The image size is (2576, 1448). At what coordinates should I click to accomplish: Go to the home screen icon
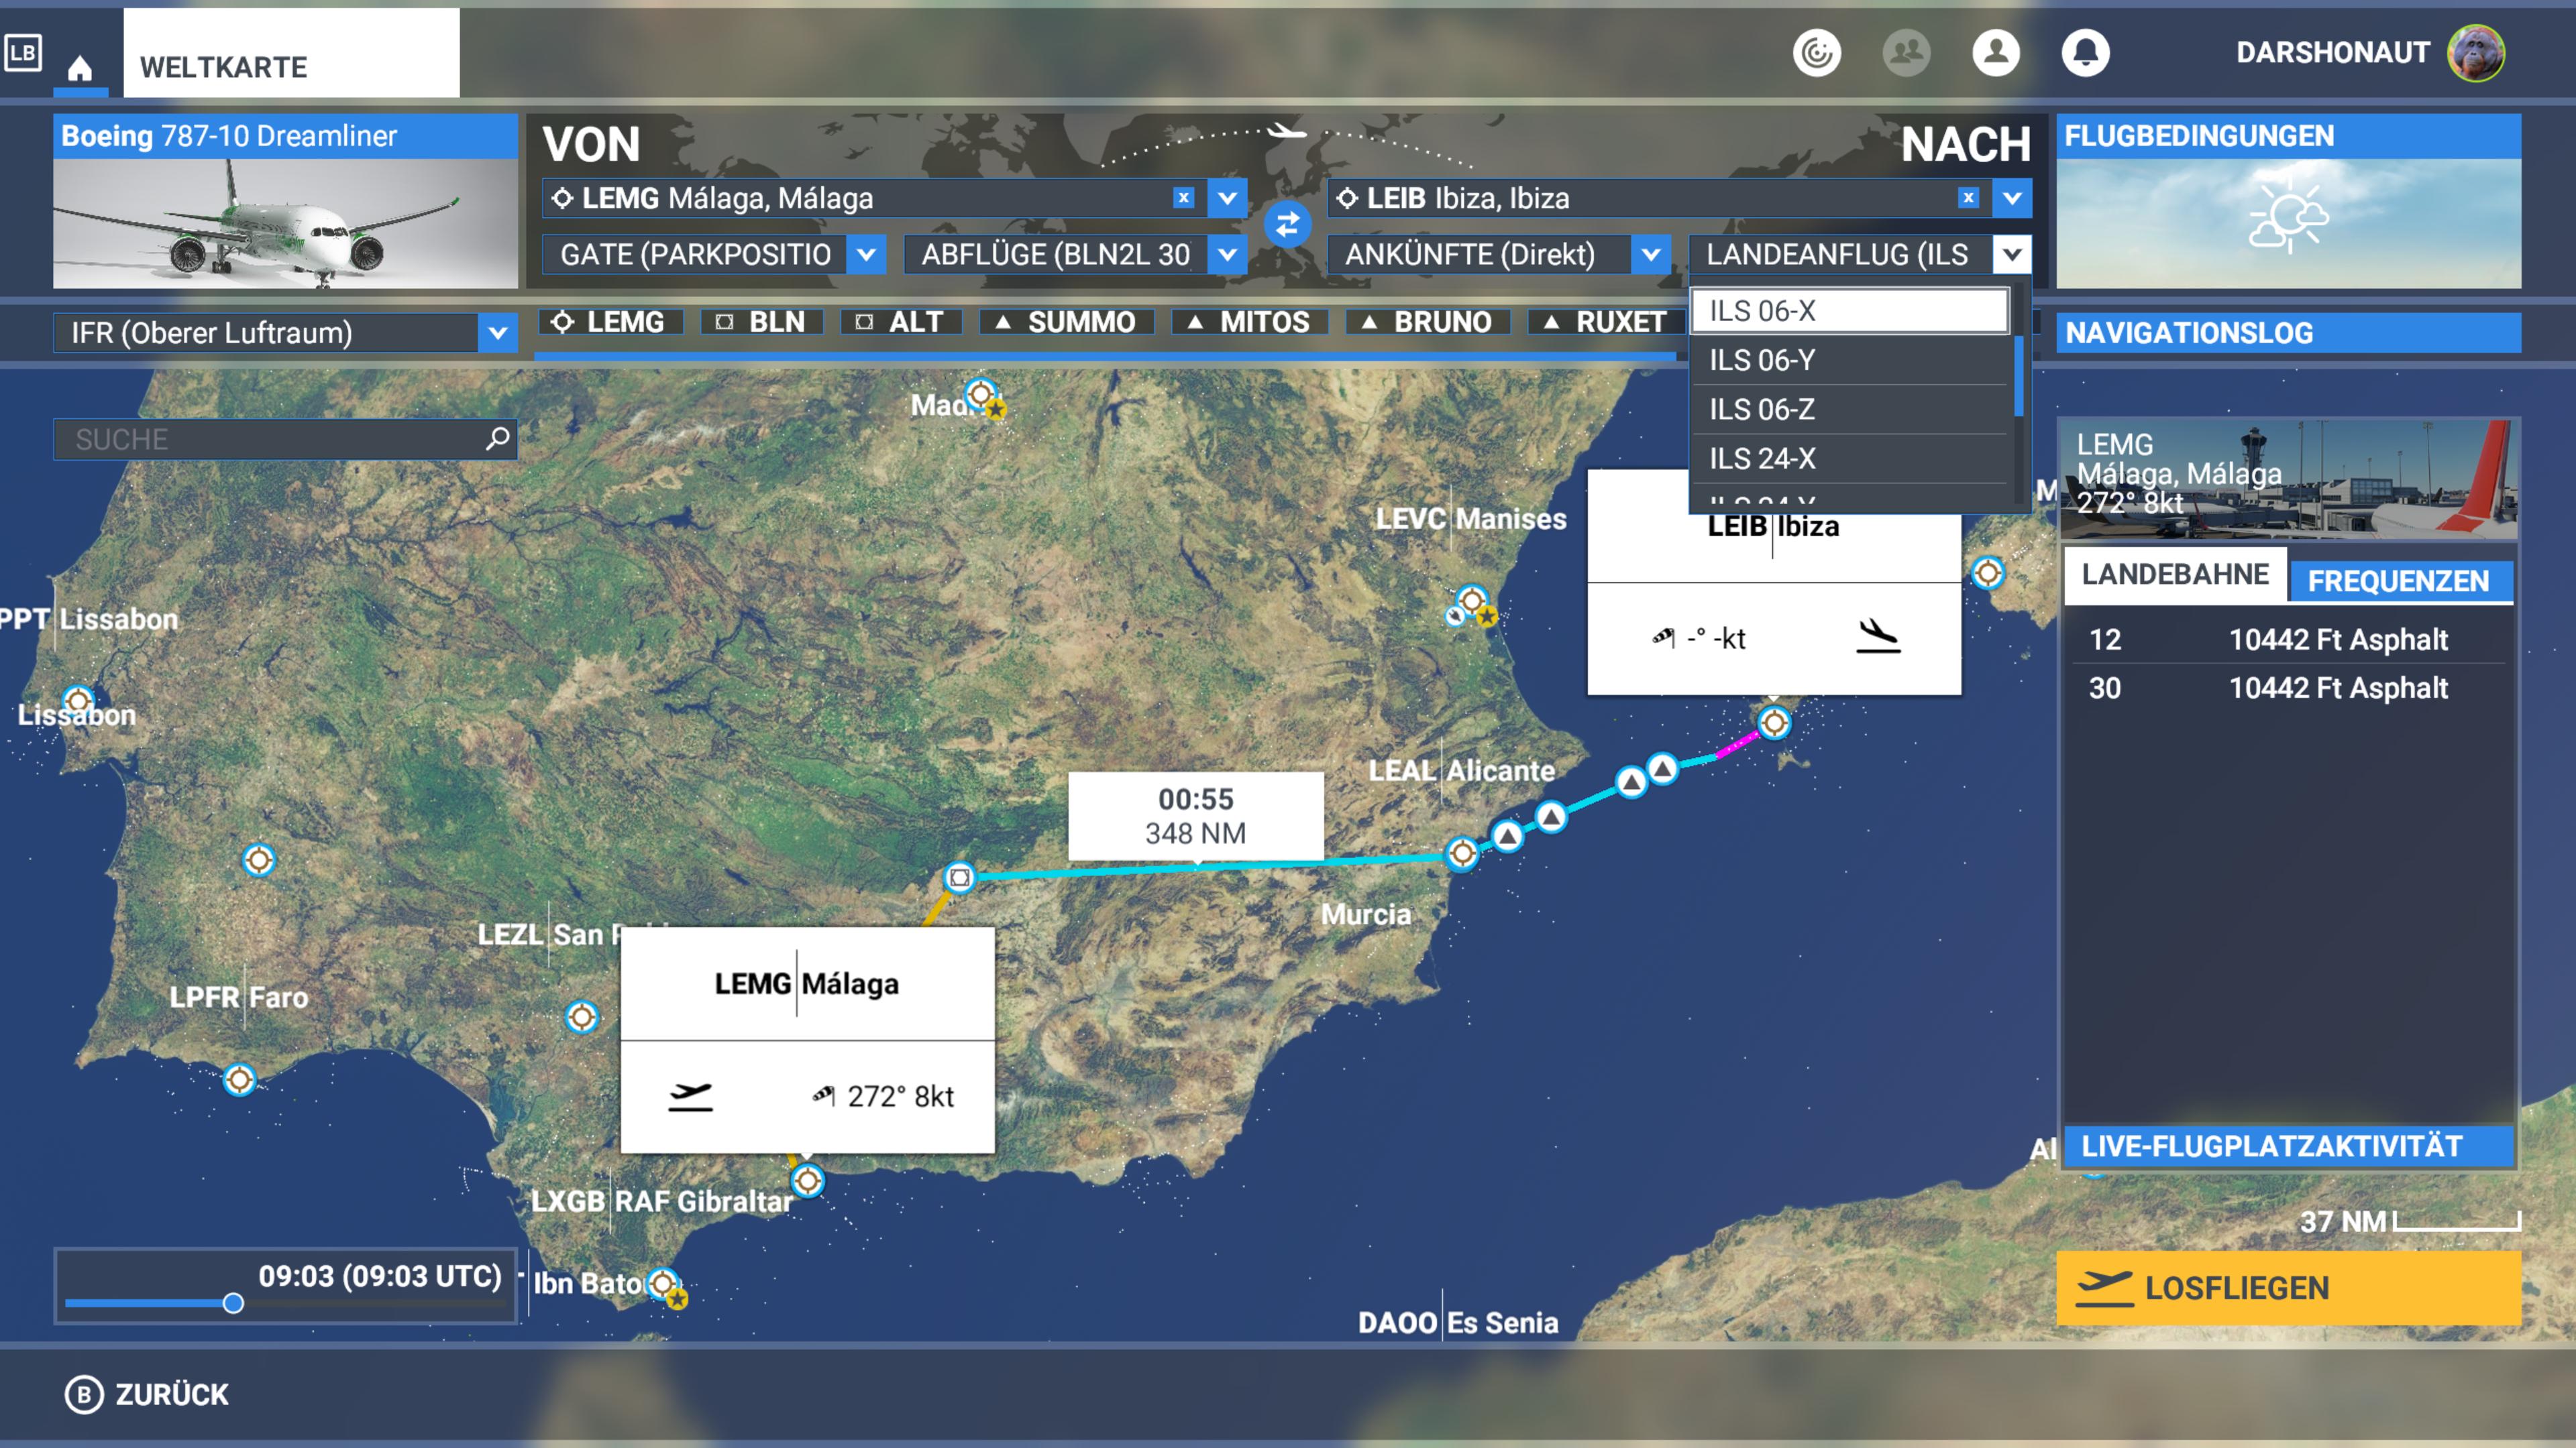[80, 68]
